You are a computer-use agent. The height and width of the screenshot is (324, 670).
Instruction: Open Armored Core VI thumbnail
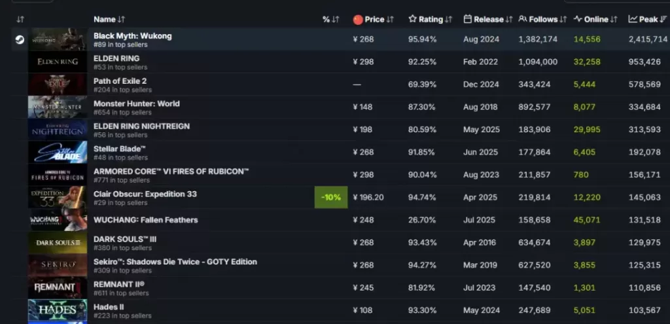point(58,175)
